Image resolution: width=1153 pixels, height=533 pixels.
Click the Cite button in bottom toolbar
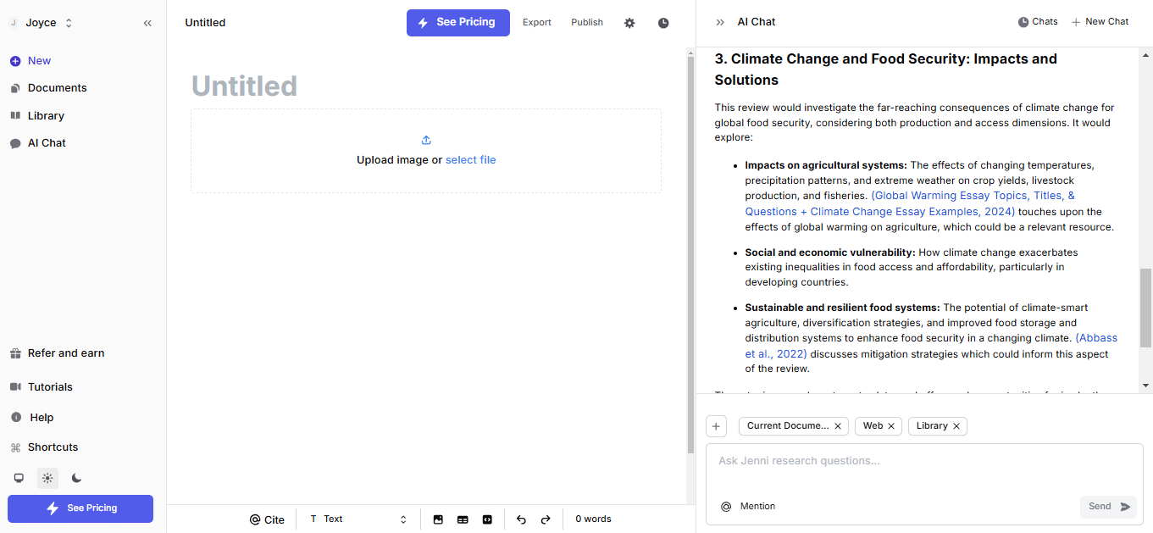point(267,519)
